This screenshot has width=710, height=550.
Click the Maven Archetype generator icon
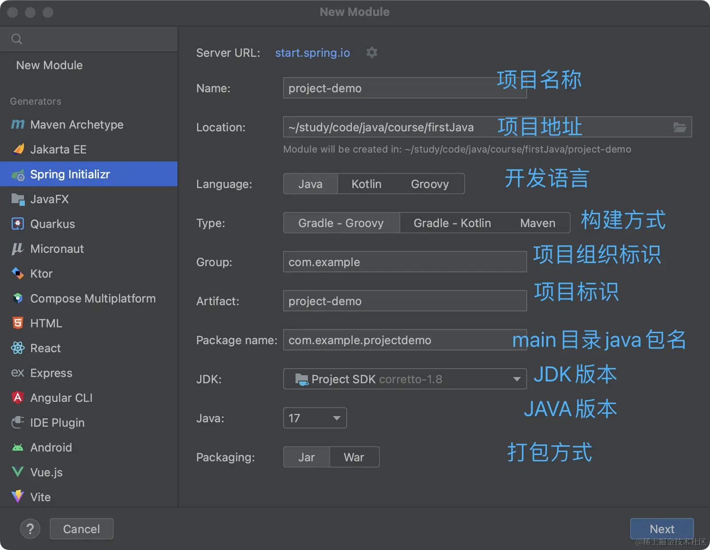tap(18, 125)
